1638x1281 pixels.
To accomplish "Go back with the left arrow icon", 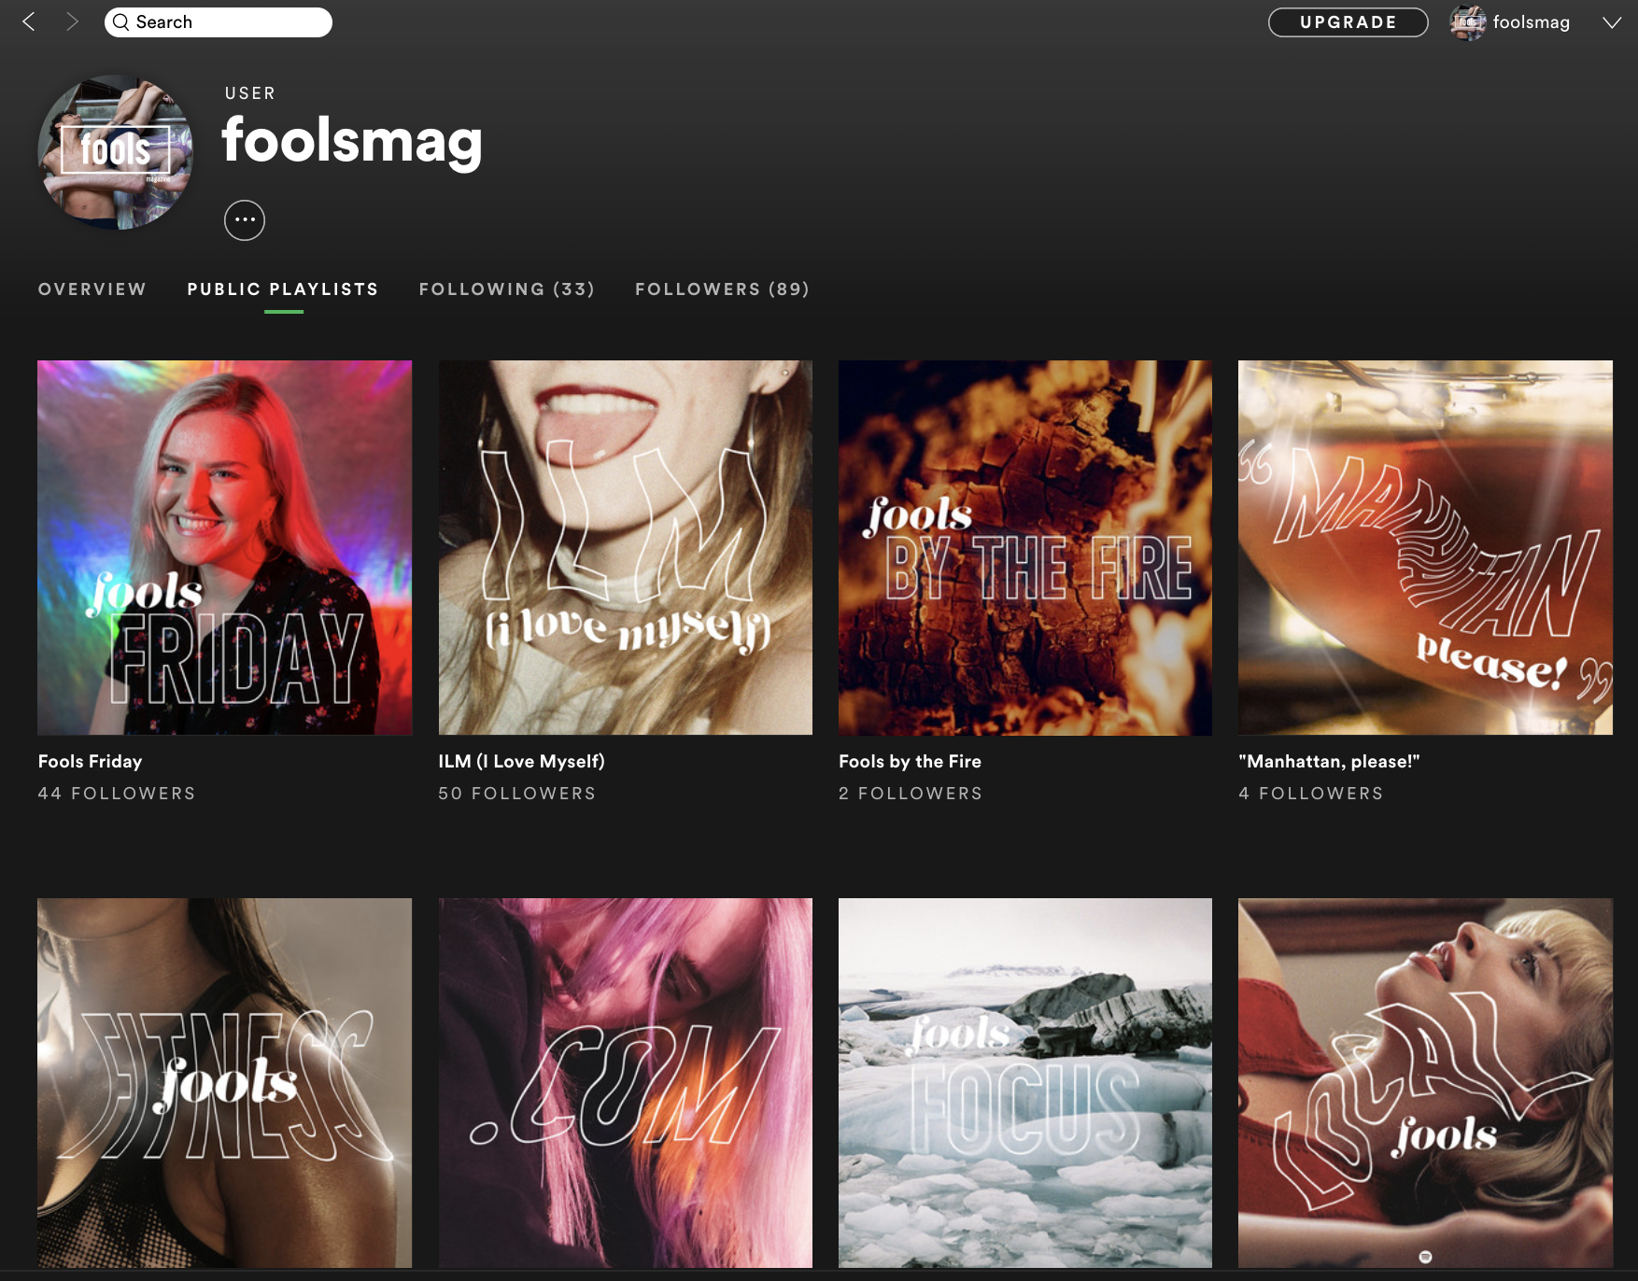I will coord(29,21).
